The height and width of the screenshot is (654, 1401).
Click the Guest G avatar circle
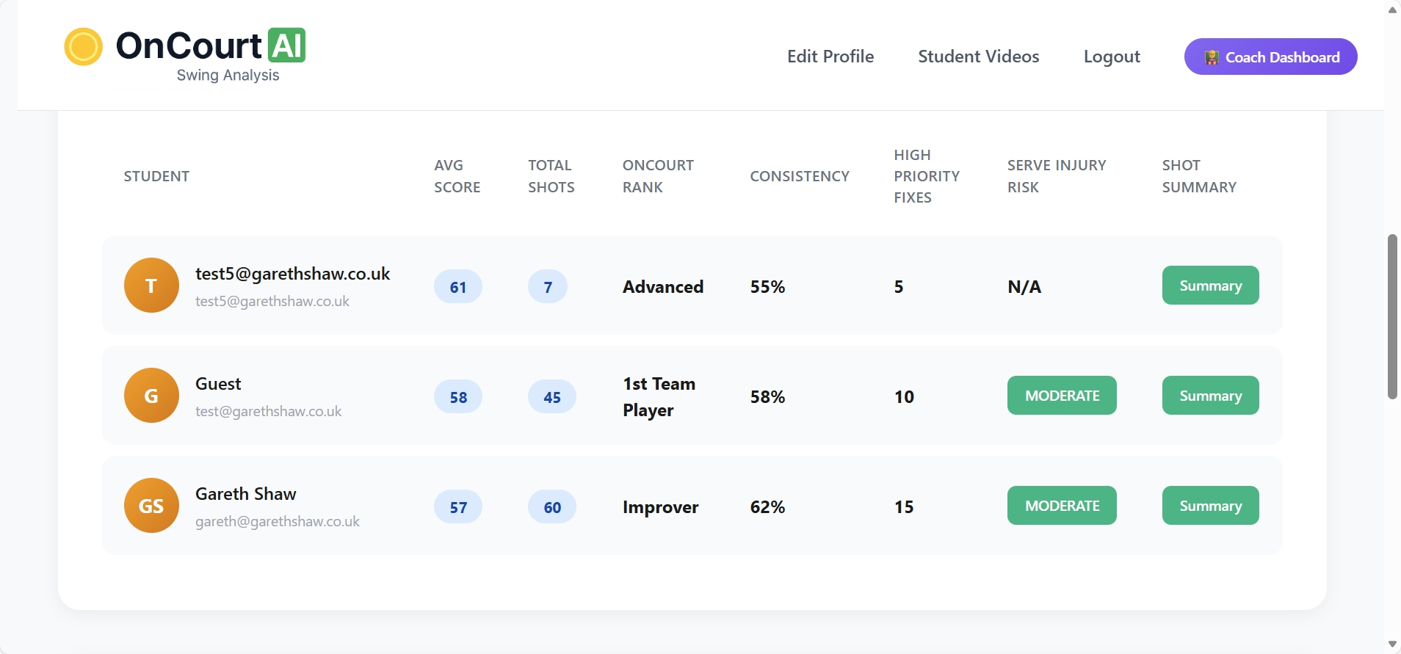click(151, 396)
